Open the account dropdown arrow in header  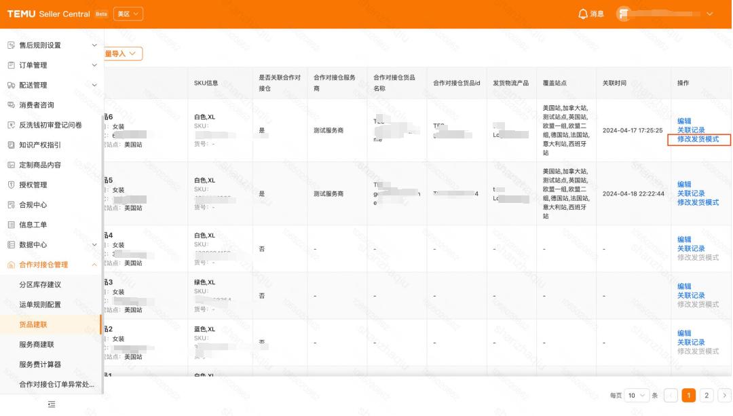(x=710, y=14)
